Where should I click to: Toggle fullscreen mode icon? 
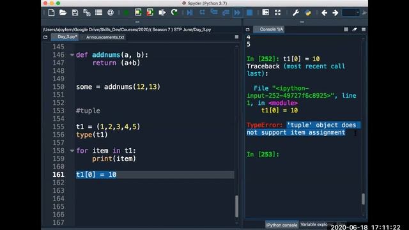tap(277, 13)
